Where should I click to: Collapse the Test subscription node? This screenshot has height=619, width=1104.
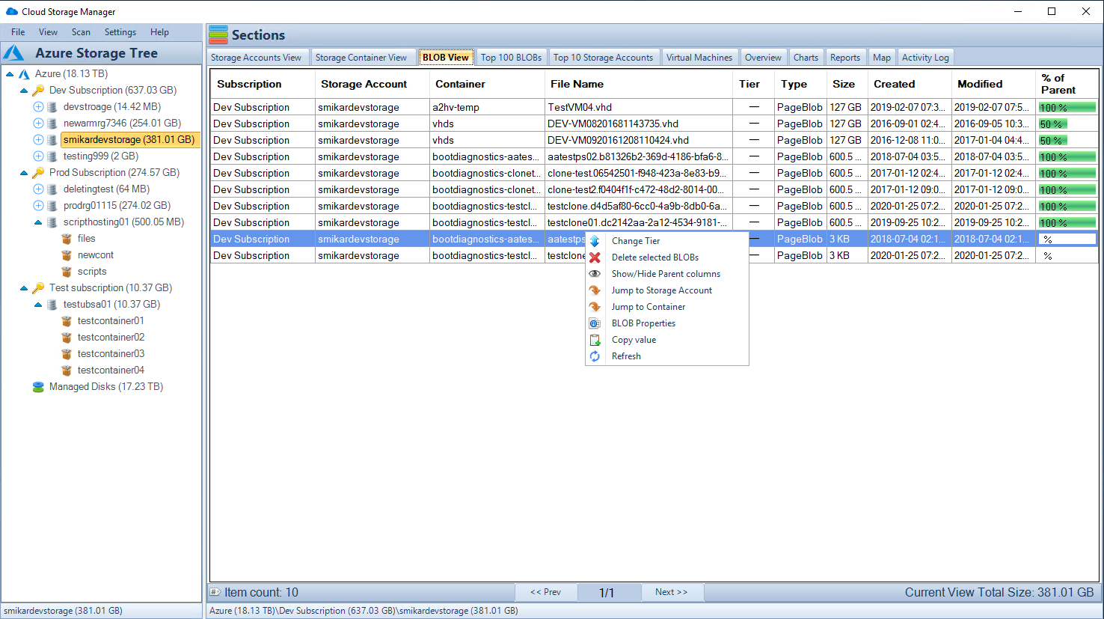24,288
